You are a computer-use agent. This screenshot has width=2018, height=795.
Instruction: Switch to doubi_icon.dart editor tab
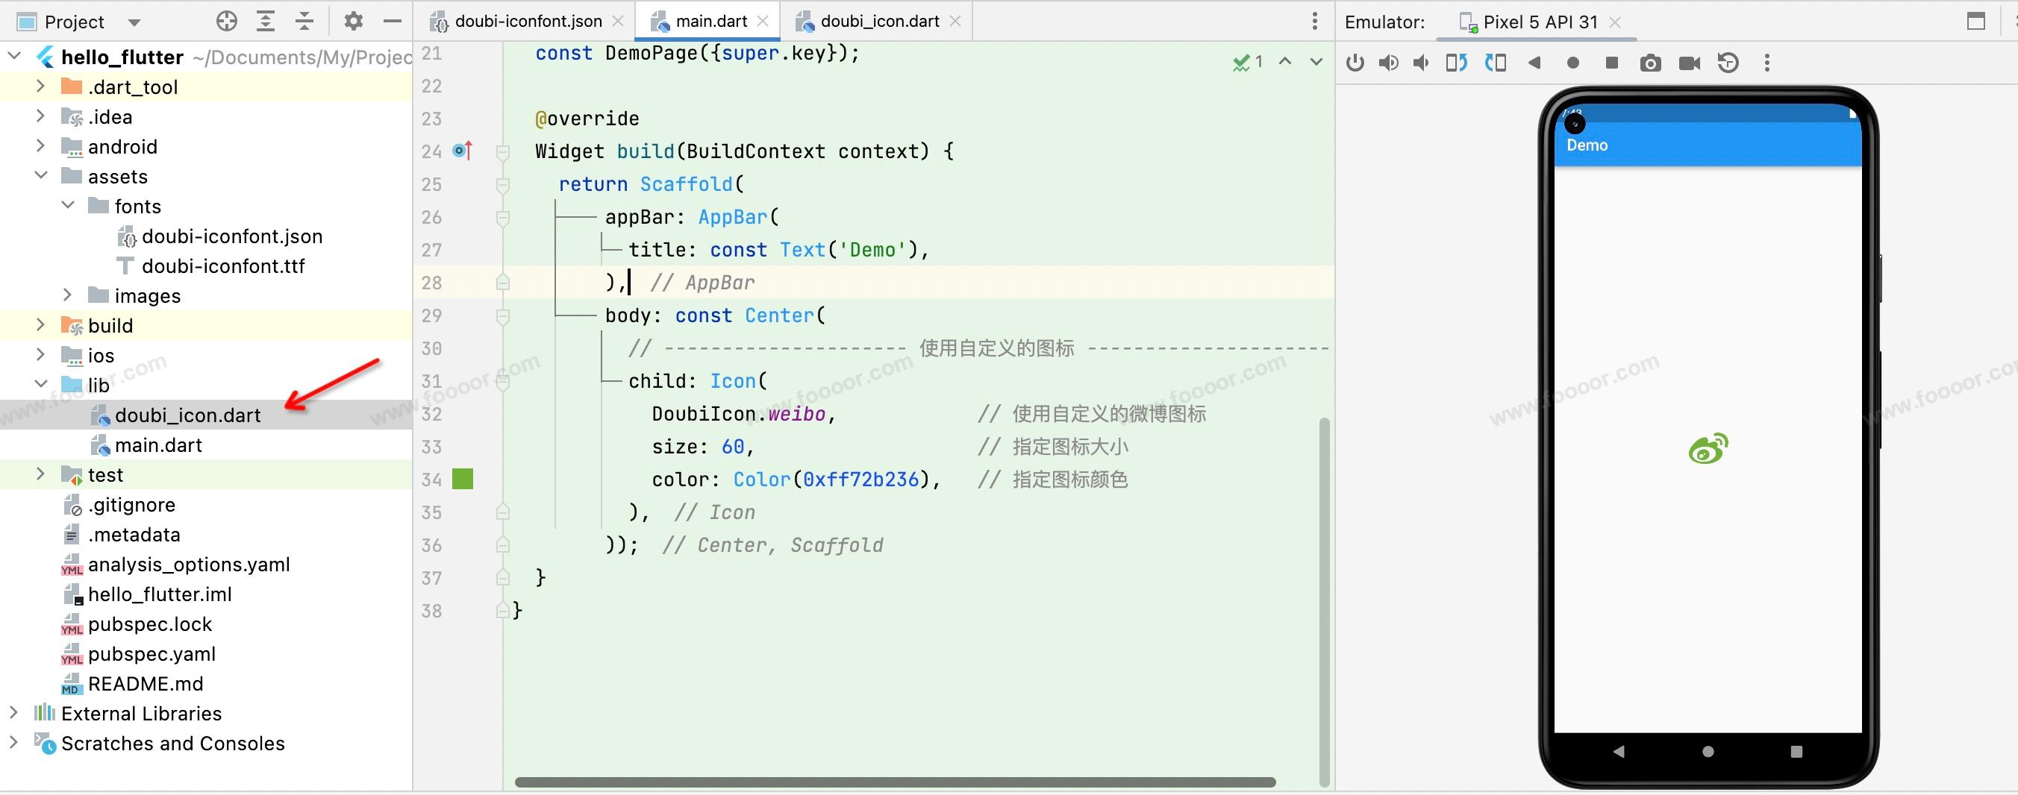pos(879,21)
